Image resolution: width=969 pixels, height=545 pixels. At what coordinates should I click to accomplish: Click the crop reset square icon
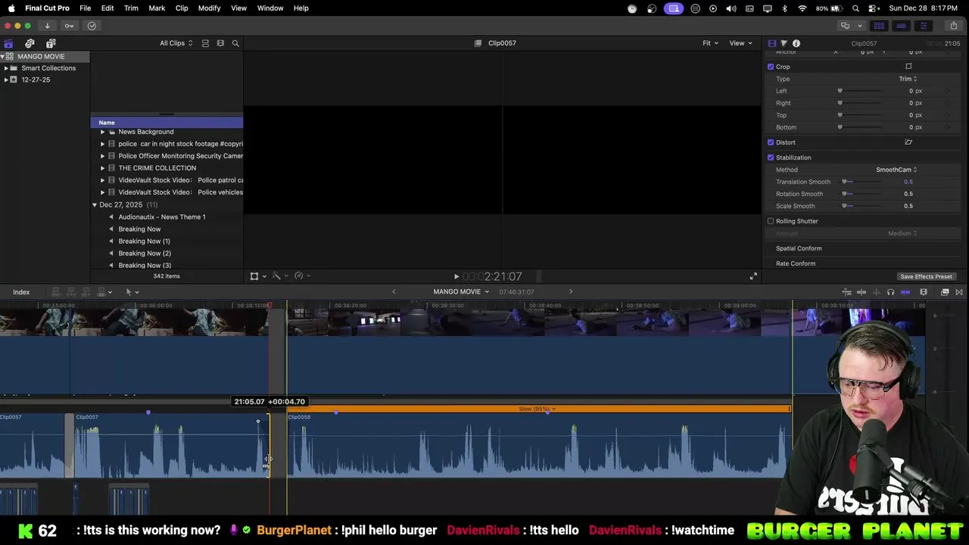click(x=908, y=67)
